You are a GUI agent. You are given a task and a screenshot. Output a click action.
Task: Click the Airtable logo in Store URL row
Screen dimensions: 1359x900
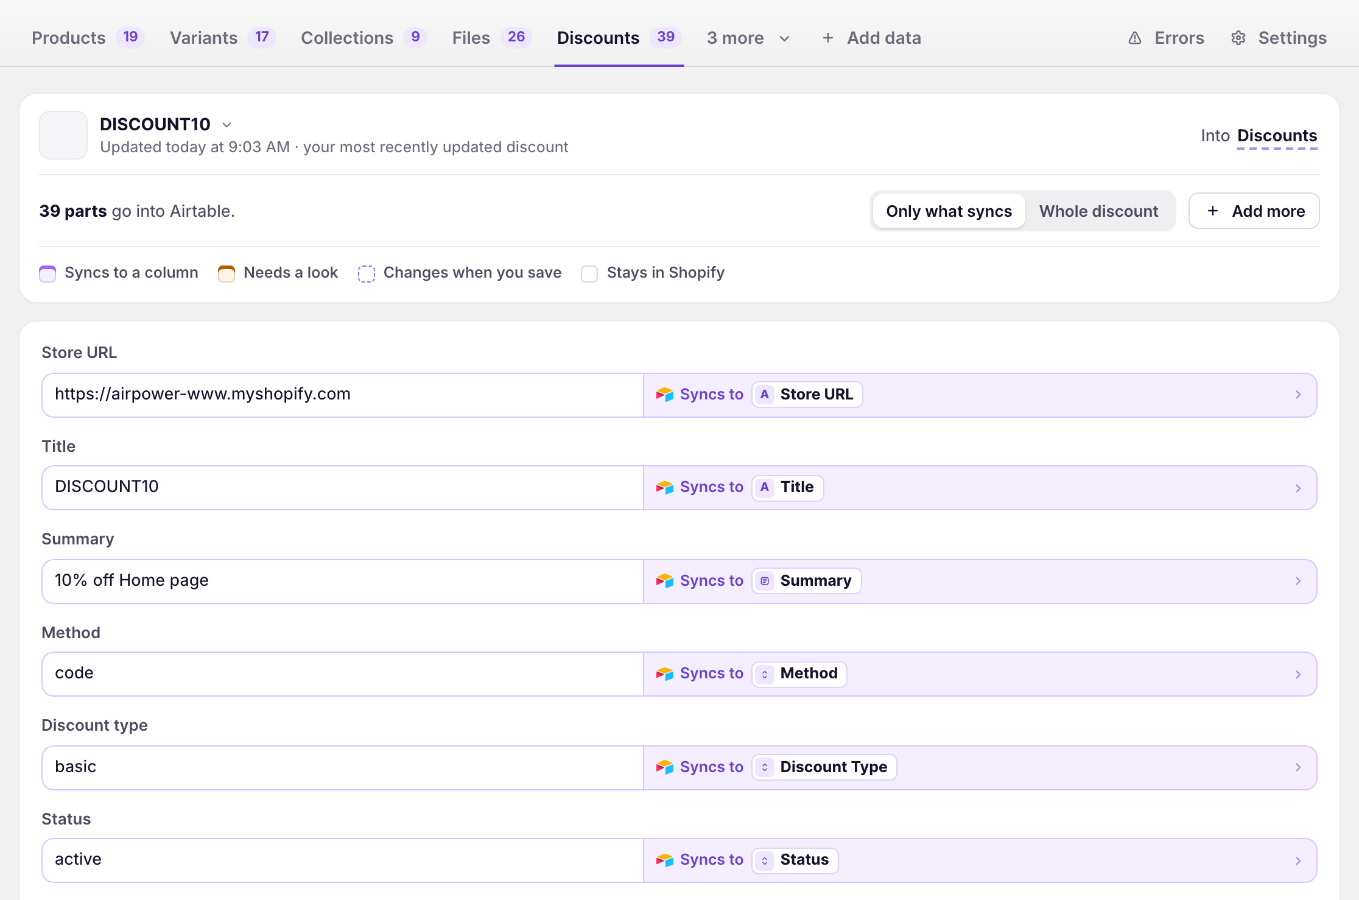tap(664, 395)
